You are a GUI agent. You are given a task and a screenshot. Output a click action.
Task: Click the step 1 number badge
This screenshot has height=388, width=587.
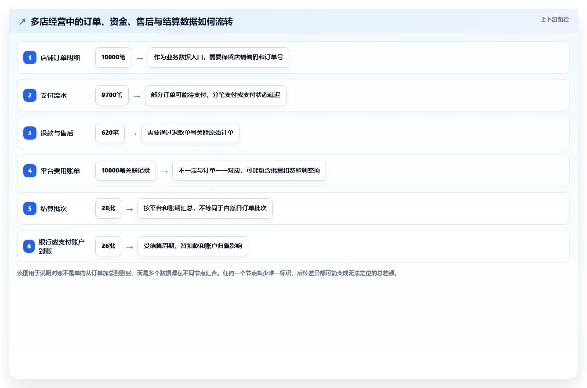30,57
